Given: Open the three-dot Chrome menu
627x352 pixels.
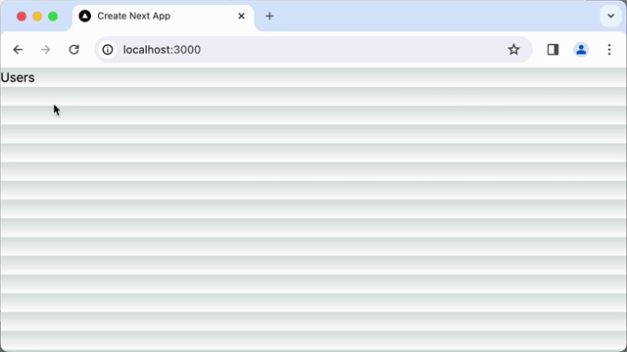Looking at the screenshot, I should [x=609, y=50].
